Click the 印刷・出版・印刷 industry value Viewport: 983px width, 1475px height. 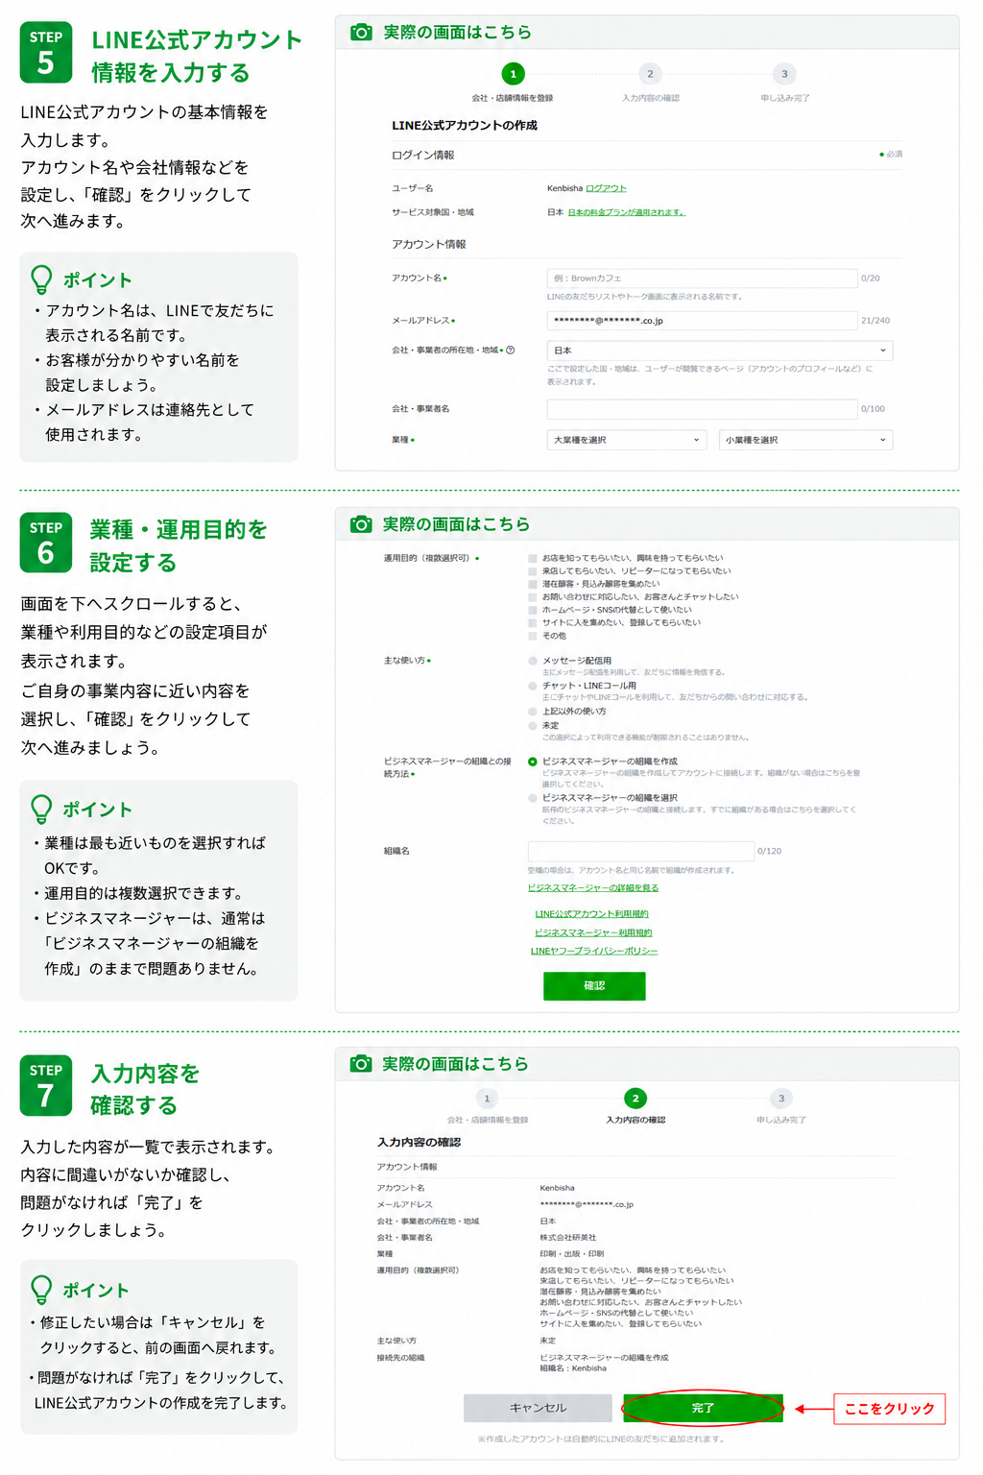click(x=572, y=1254)
